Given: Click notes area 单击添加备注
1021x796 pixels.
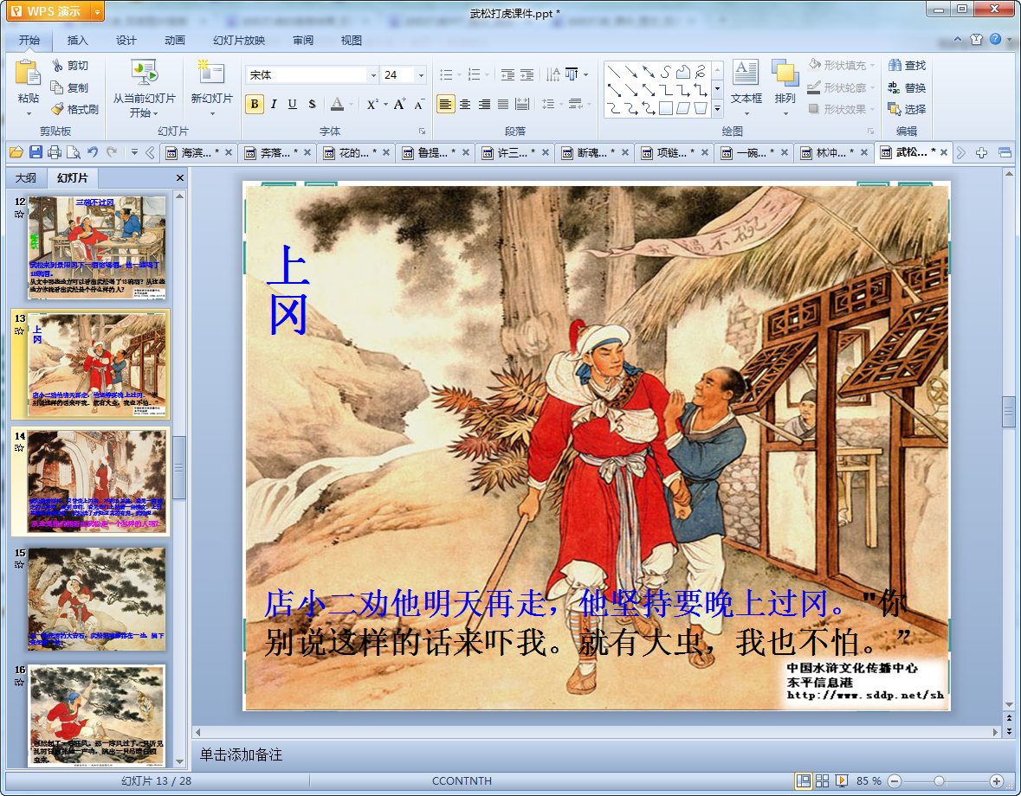Looking at the screenshot, I should (x=240, y=754).
